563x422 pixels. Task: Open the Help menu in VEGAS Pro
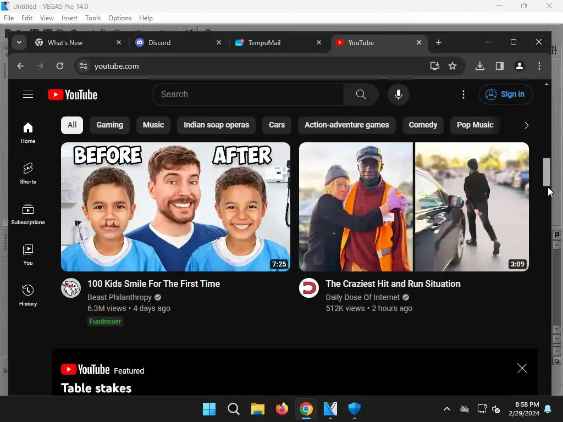coord(146,18)
